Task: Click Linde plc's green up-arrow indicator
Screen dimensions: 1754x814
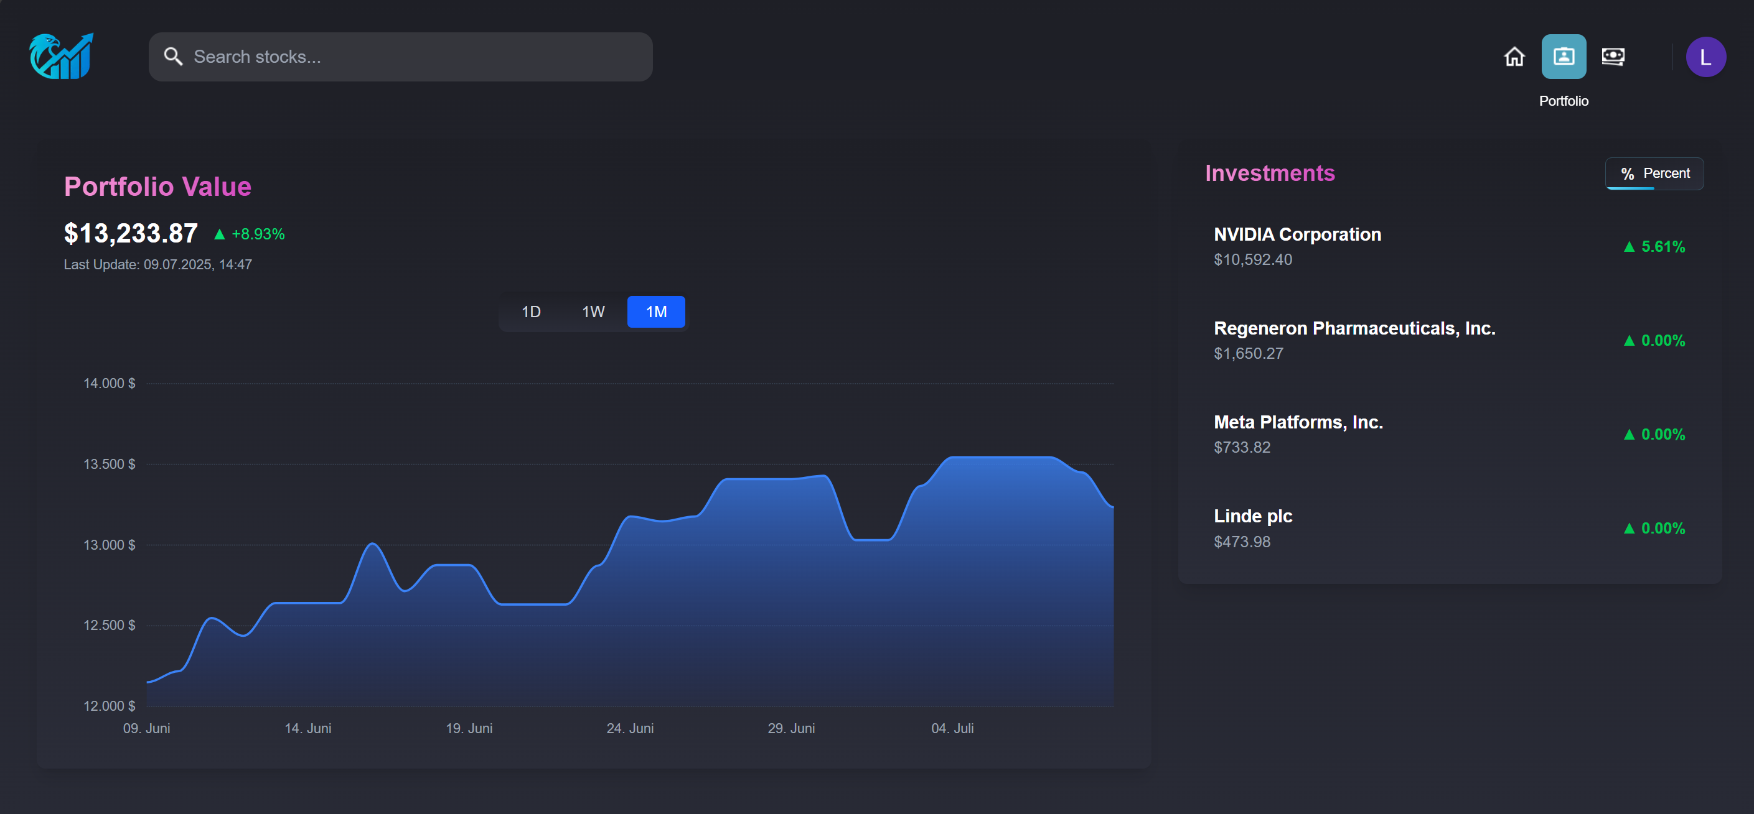Action: (1629, 529)
